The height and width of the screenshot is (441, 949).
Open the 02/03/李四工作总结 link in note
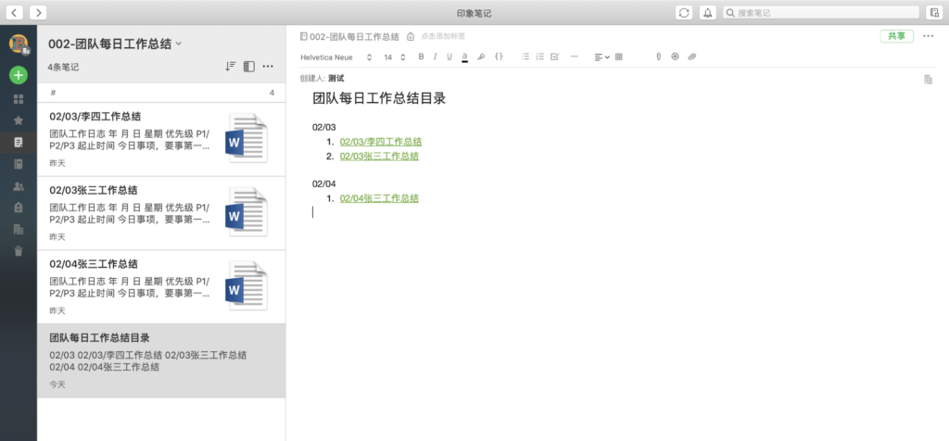380,142
